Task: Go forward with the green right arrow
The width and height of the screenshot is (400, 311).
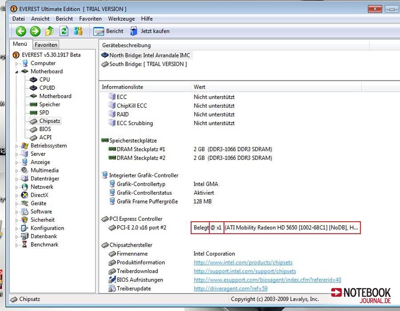Action: point(35,31)
